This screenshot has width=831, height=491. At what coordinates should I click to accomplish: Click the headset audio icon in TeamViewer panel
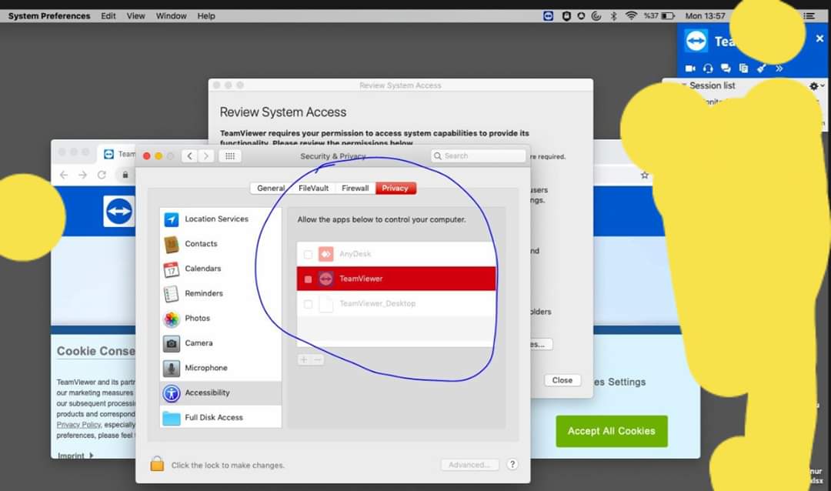click(x=708, y=68)
